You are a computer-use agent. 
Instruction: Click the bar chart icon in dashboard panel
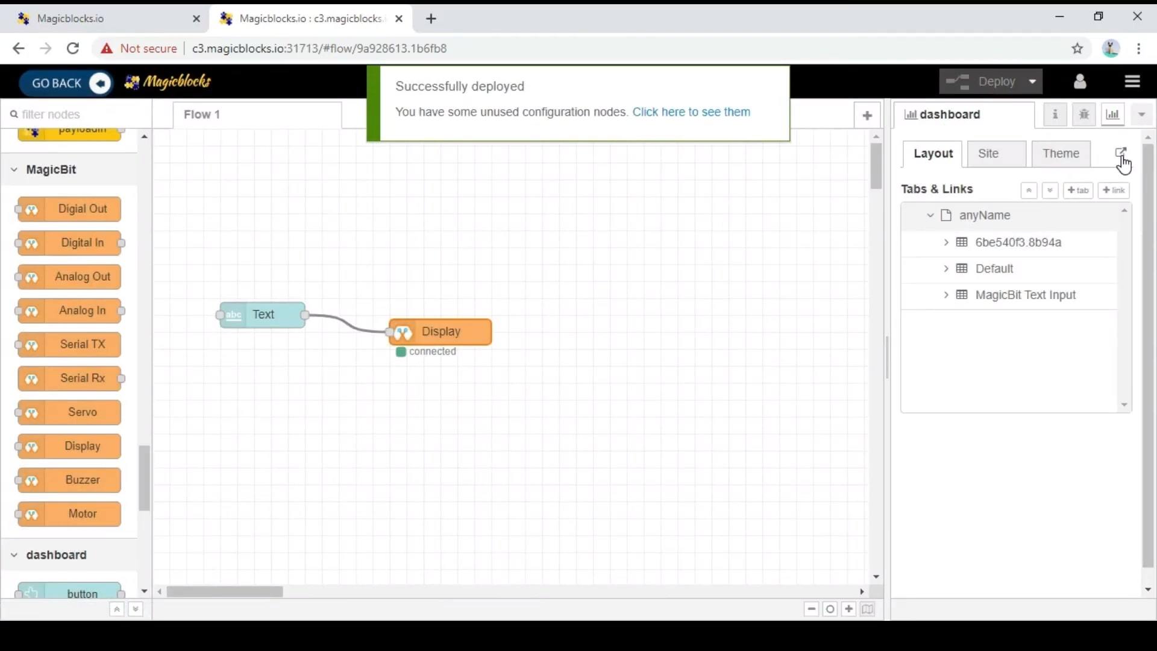coord(1113,115)
